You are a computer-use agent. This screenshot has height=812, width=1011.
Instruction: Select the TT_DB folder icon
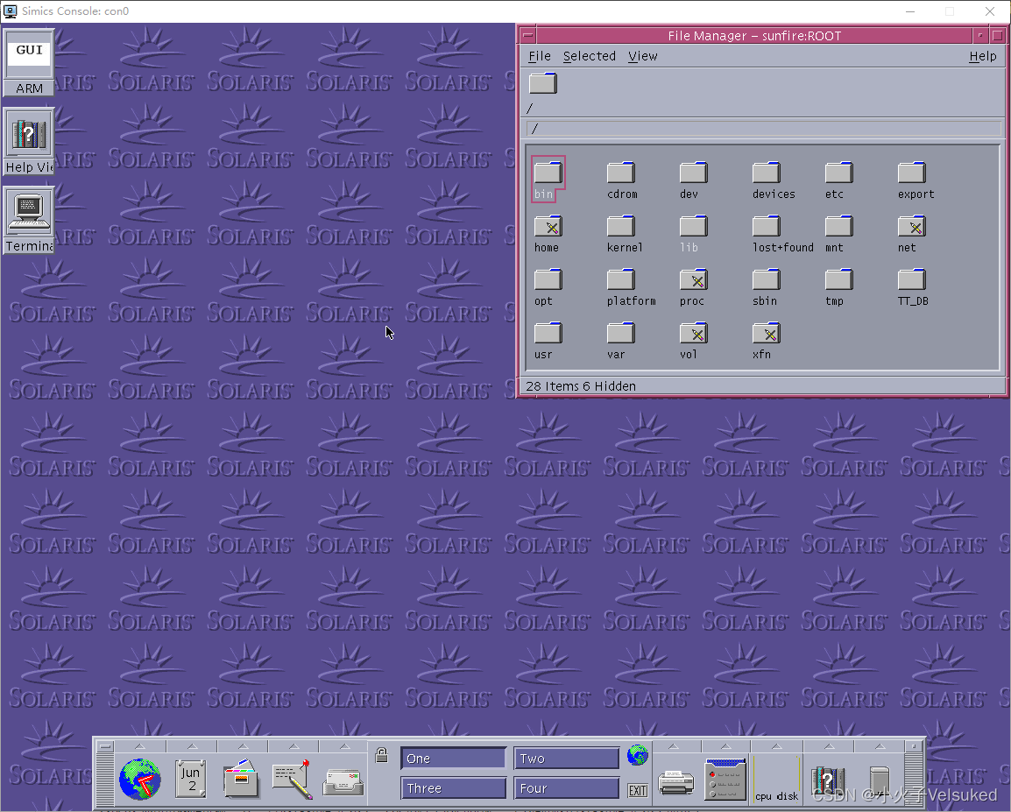pyautogui.click(x=912, y=279)
